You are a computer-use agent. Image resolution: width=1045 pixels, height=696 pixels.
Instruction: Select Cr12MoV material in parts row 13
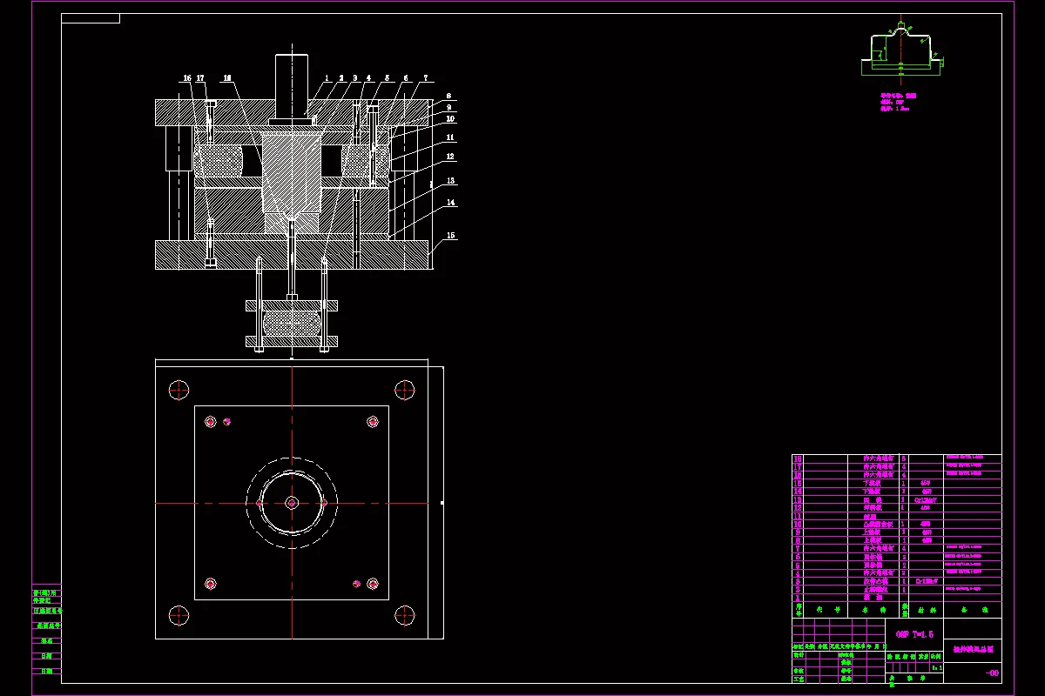926,499
